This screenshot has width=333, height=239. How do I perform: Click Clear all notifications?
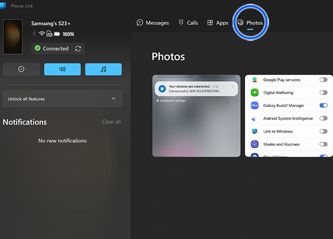click(x=111, y=122)
